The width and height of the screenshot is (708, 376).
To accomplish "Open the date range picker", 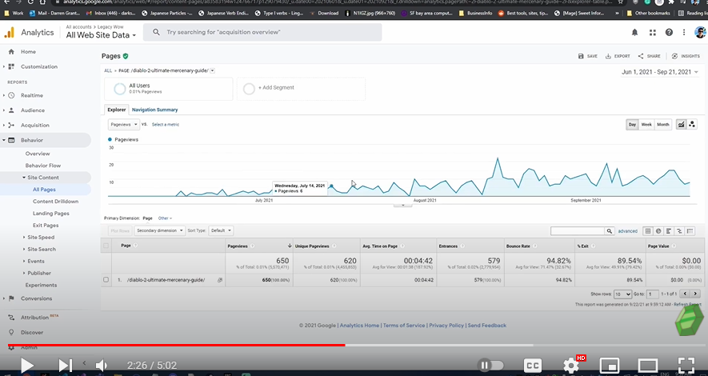I will [x=660, y=72].
